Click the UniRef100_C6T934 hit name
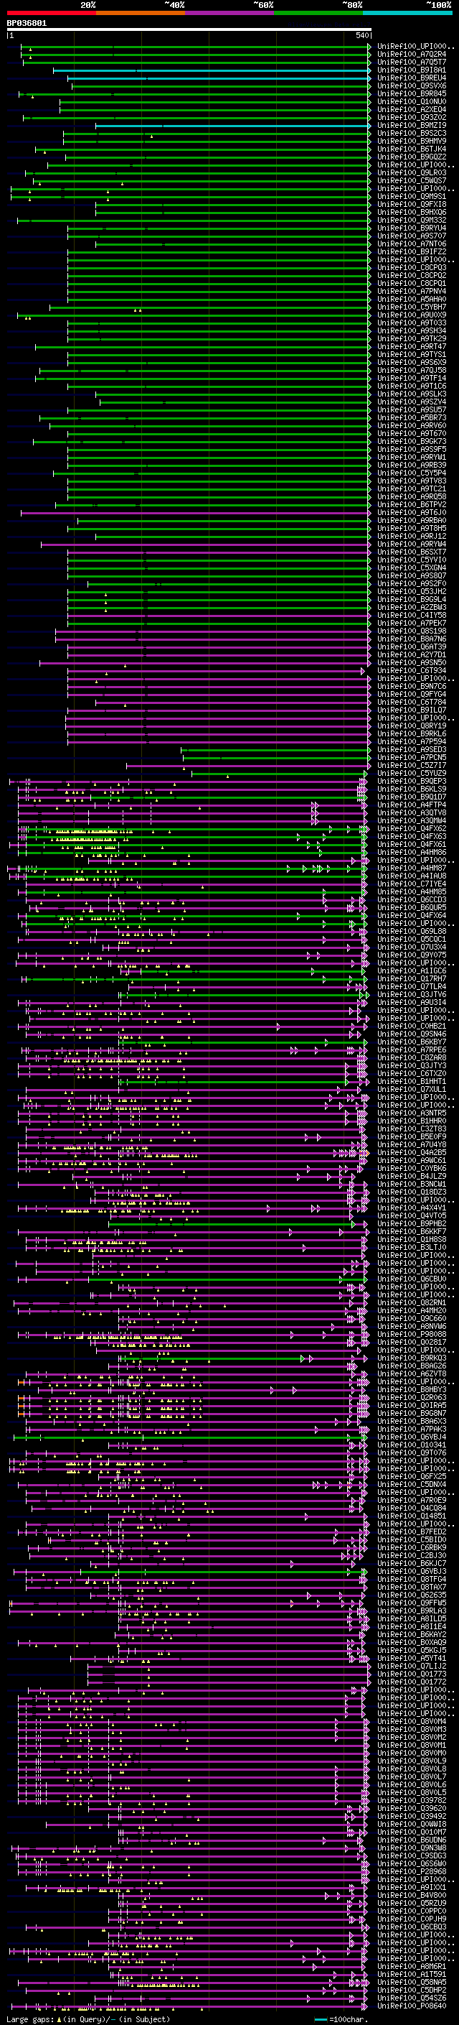Viewport: 459px width, 2025px height. [412, 670]
